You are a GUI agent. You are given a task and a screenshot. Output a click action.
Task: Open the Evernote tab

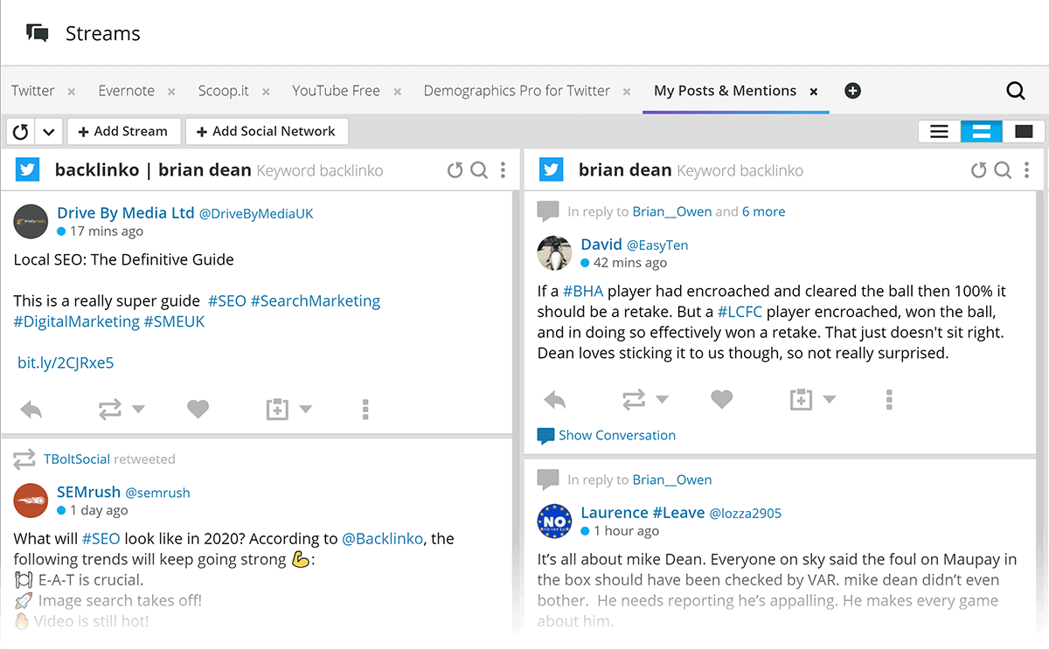coord(127,91)
